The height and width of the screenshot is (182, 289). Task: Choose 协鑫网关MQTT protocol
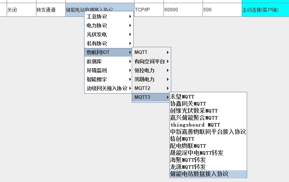pos(208,103)
